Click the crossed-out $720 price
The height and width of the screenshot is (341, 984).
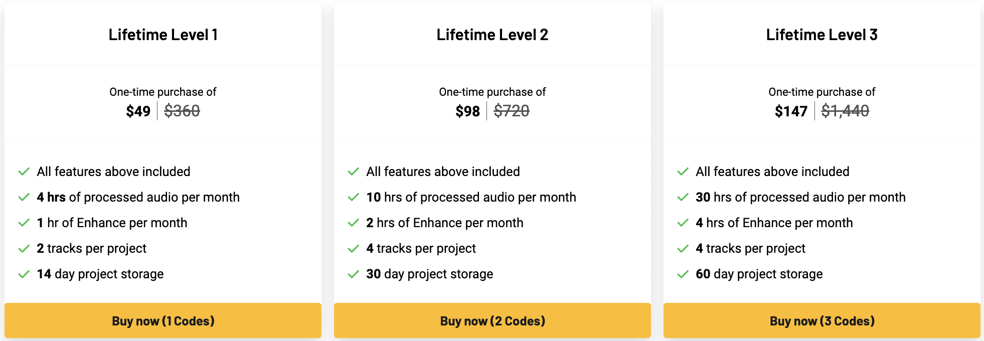tap(512, 111)
